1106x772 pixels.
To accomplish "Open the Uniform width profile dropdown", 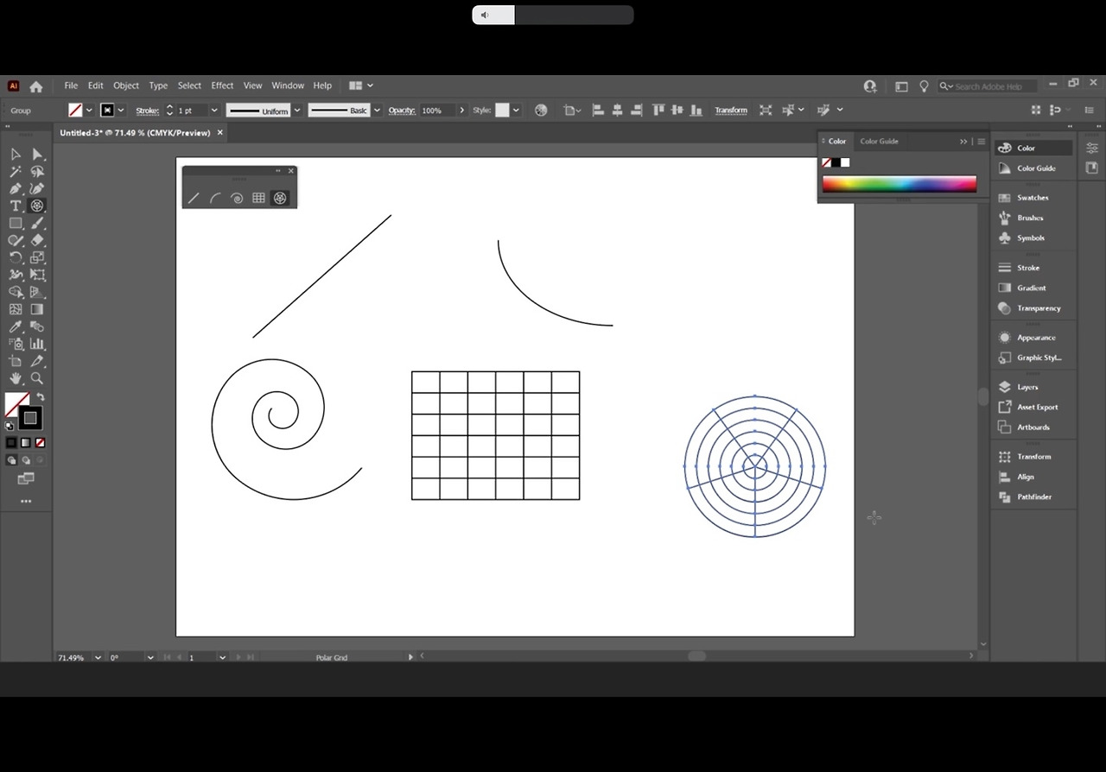I will [297, 111].
